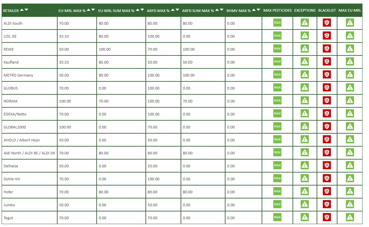Sort RHMV MAX % column descending

[x=259, y=10]
